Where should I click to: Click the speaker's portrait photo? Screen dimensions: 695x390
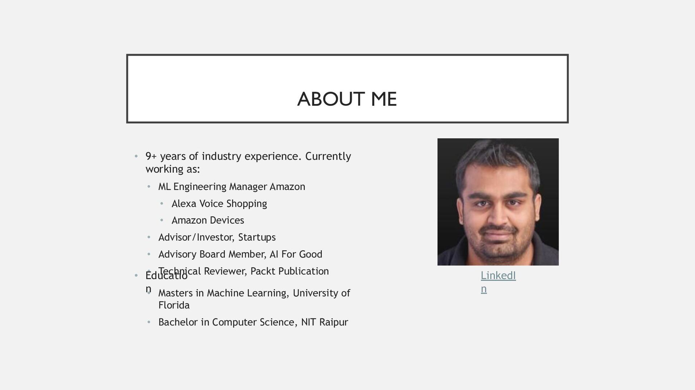(498, 201)
